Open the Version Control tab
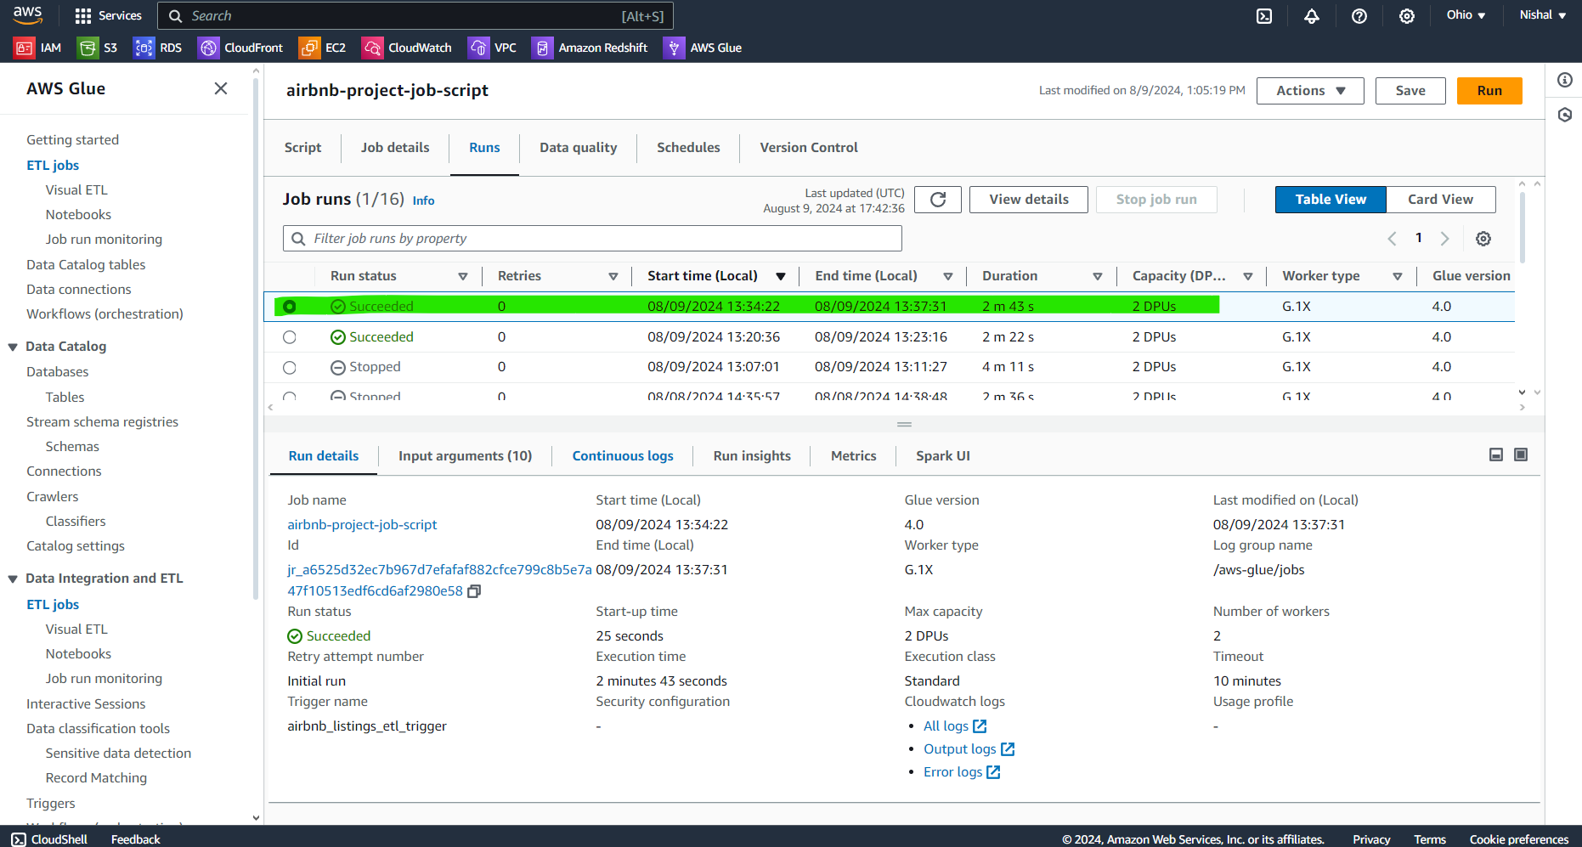This screenshot has width=1582, height=847. click(809, 148)
